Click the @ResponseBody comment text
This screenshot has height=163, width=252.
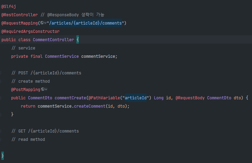(63, 15)
